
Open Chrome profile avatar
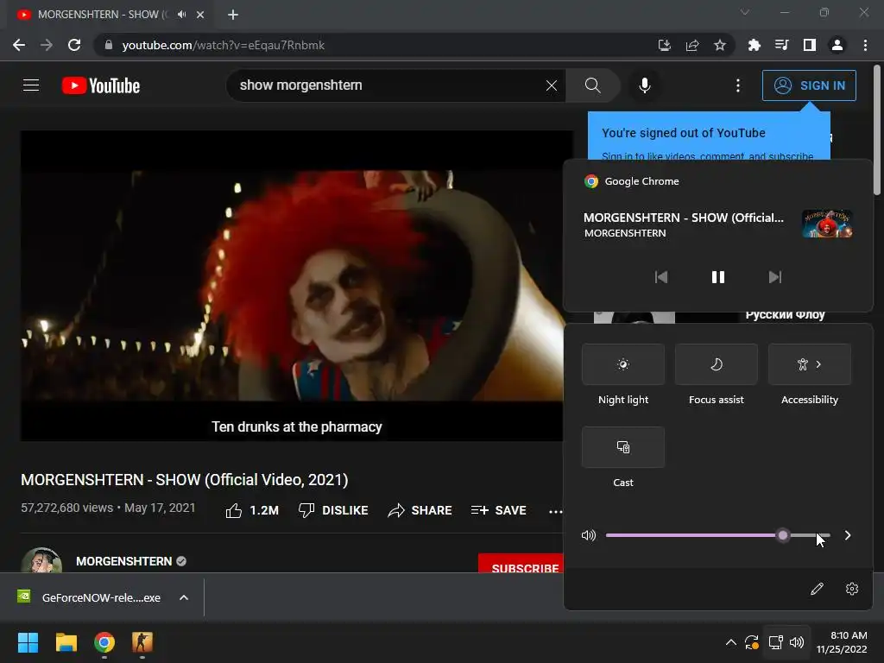click(837, 45)
